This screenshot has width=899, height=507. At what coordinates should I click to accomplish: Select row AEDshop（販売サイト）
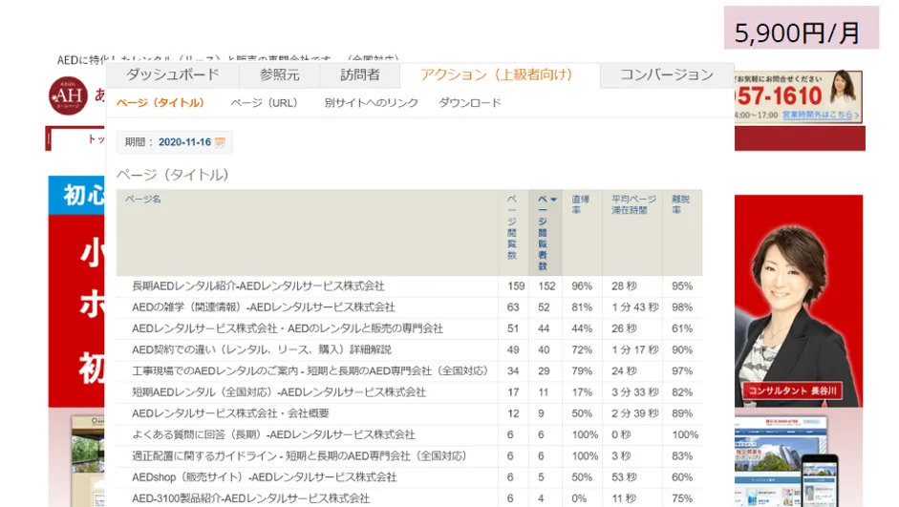coord(409,476)
